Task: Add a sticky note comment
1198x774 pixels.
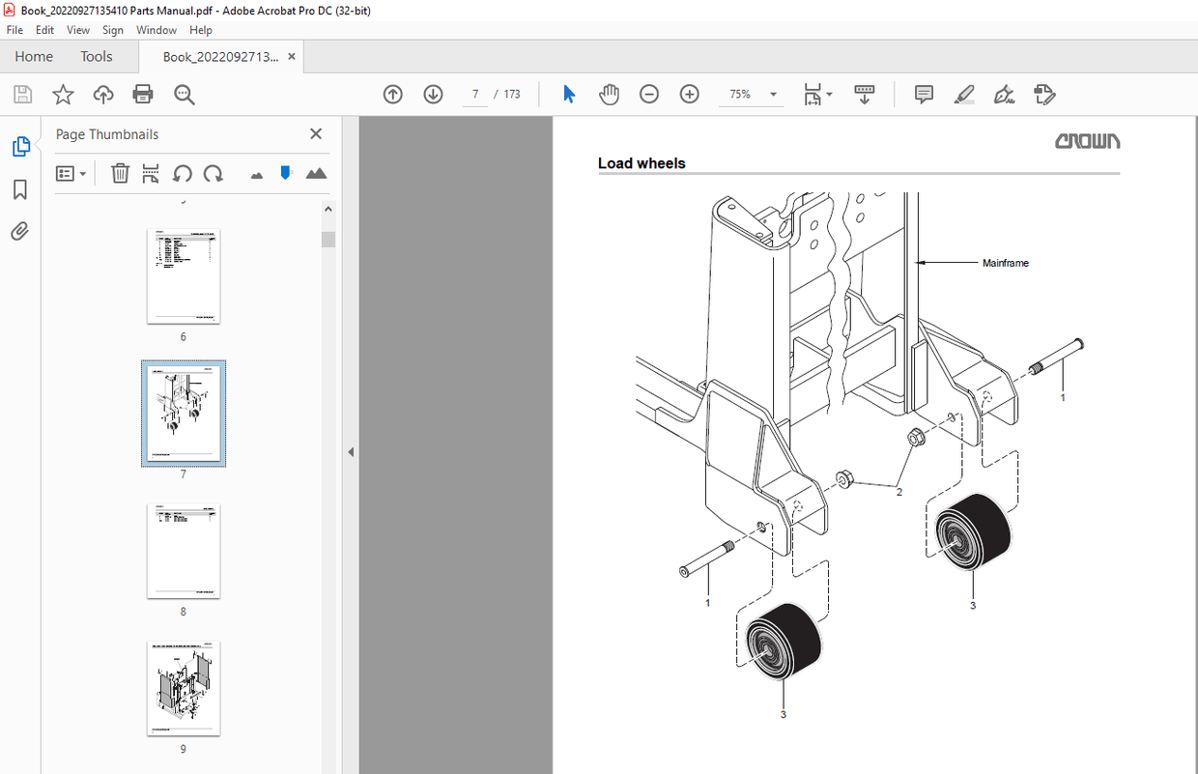Action: click(924, 94)
